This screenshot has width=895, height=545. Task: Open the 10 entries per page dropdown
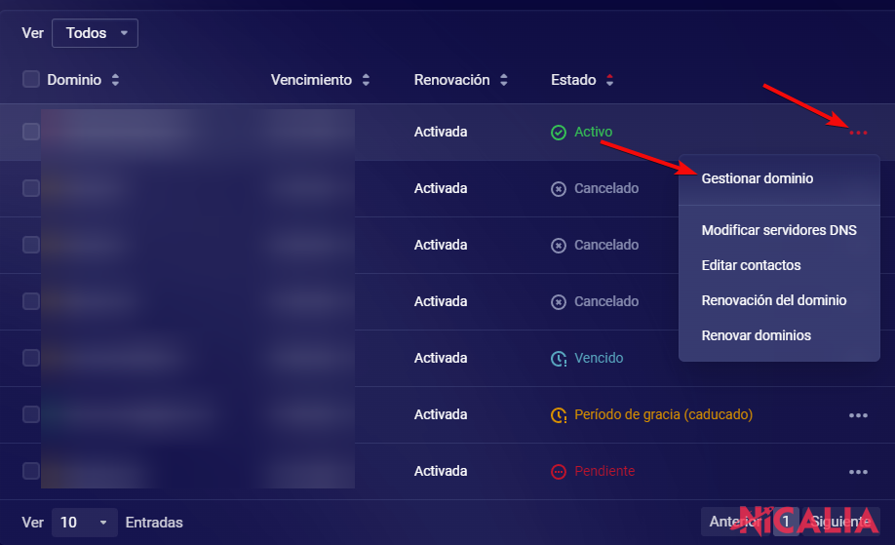(x=83, y=523)
